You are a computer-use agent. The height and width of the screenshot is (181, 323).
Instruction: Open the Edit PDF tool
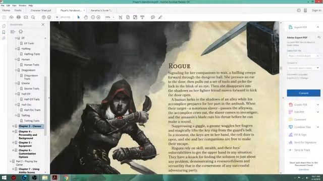(x=299, y=112)
